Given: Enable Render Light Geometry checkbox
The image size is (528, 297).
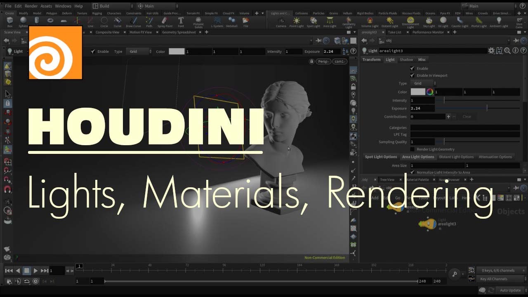Looking at the screenshot, I should click(412, 149).
